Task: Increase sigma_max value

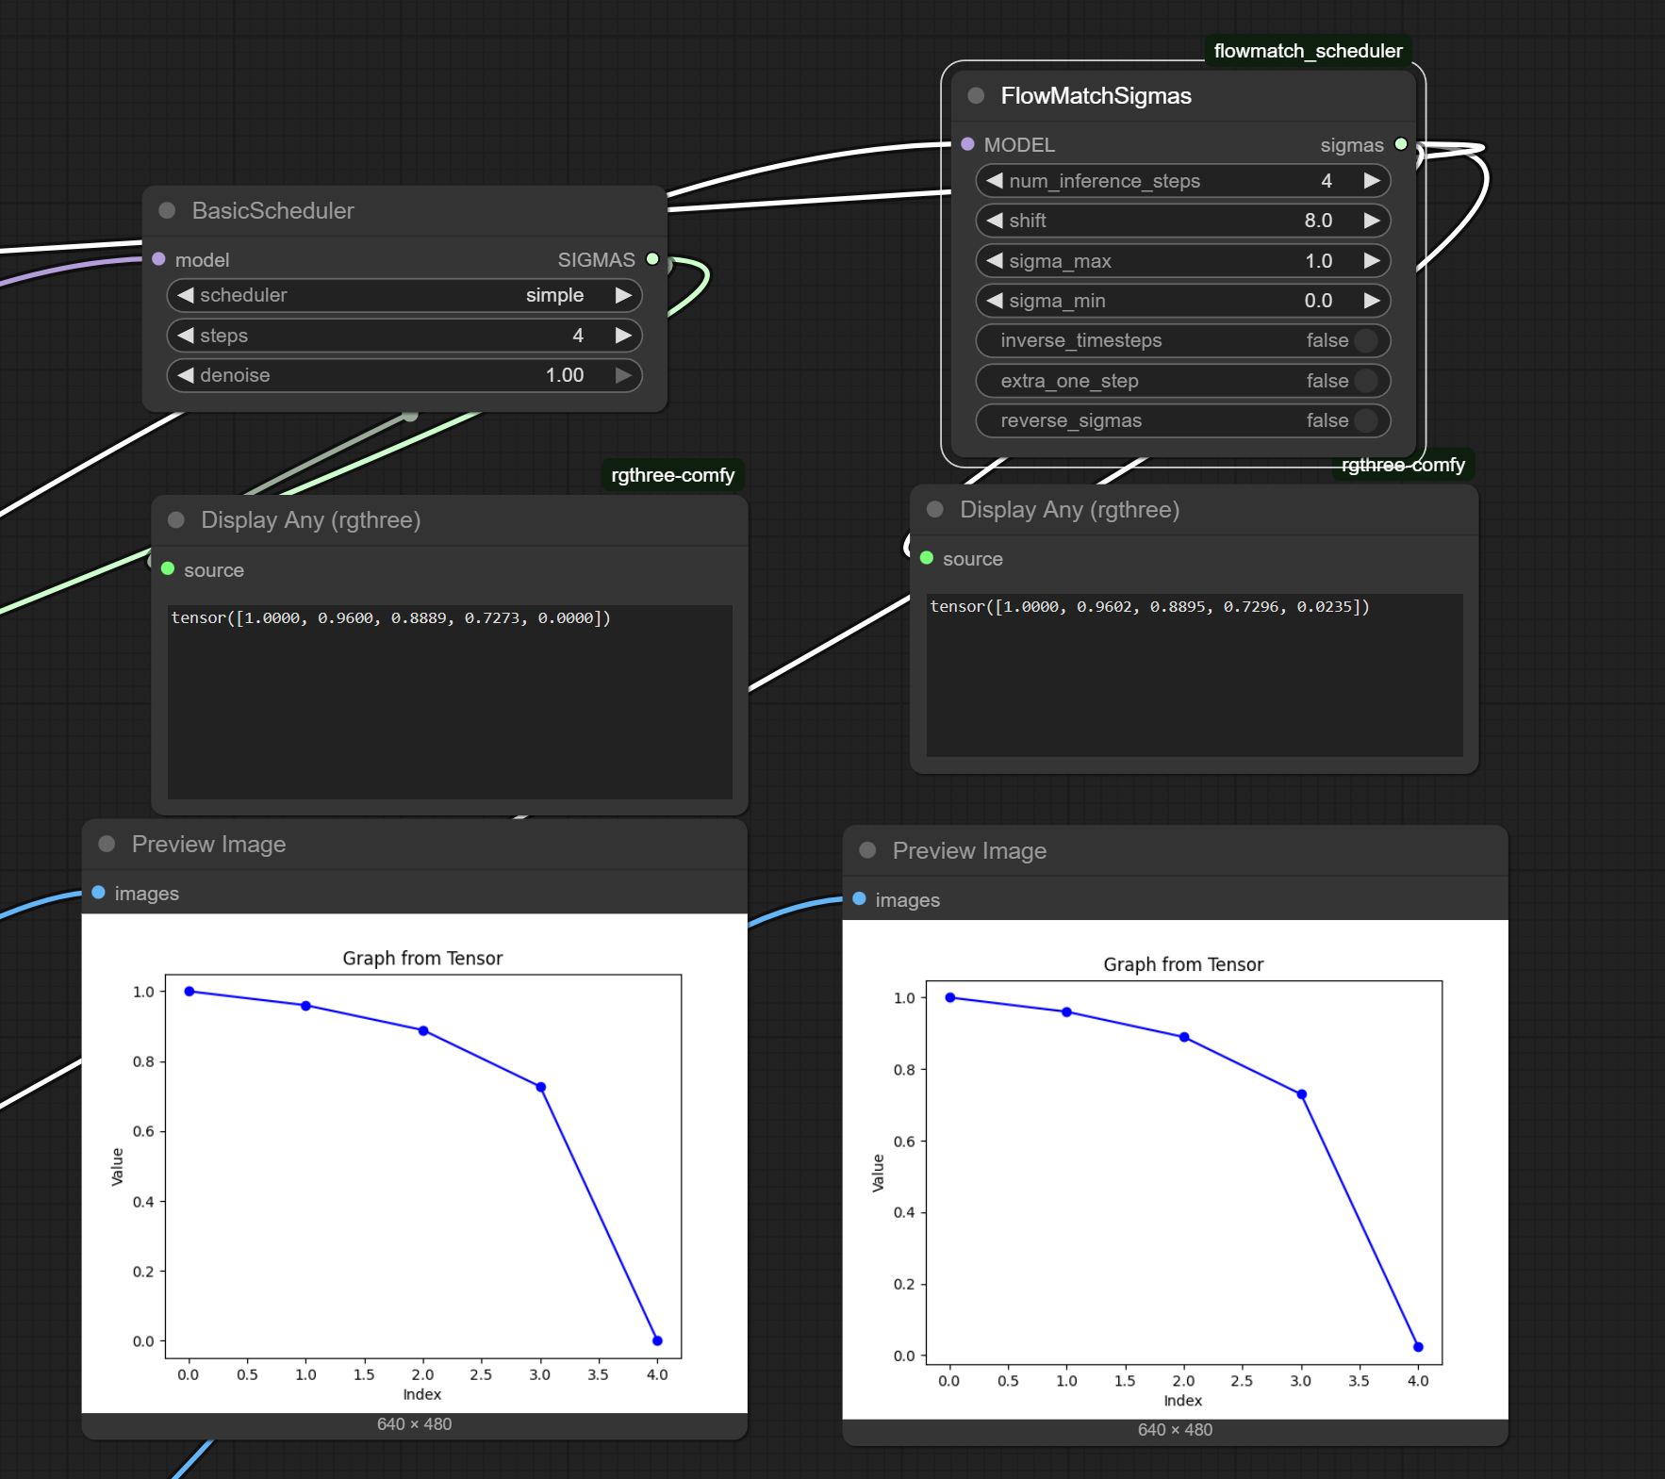Action: pyautogui.click(x=1372, y=260)
